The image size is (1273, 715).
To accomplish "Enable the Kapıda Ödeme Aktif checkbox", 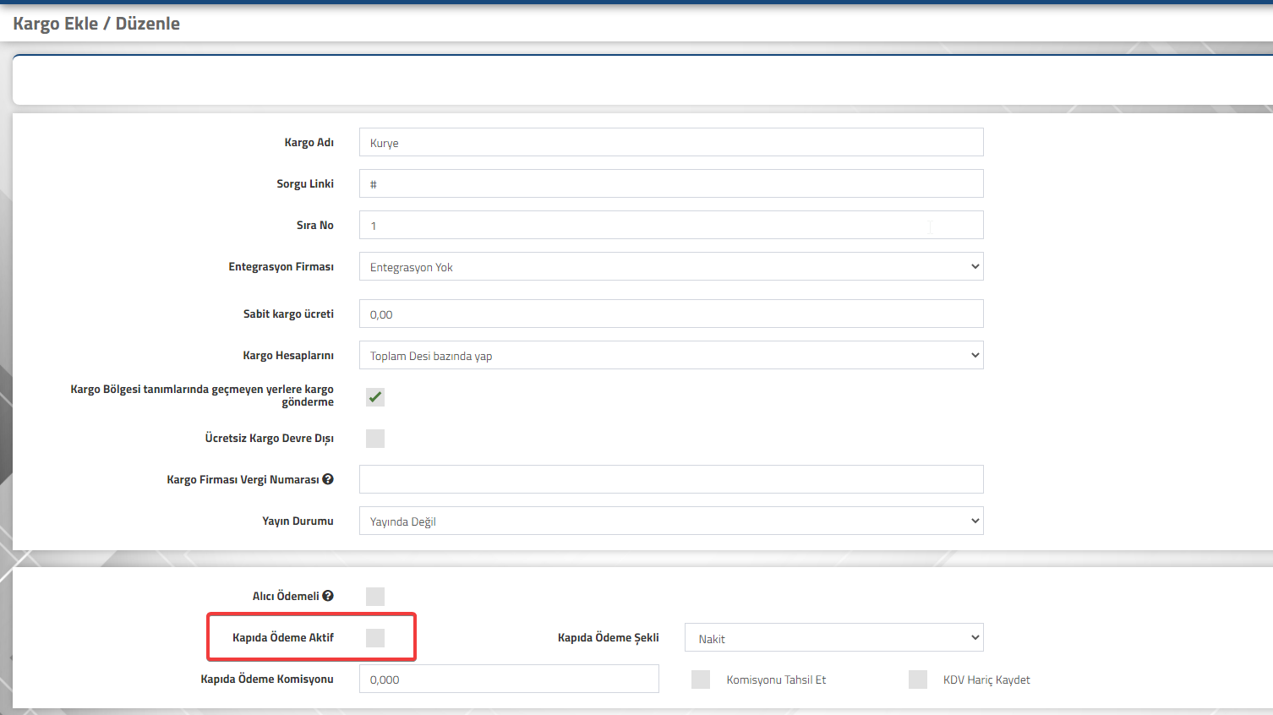I will pos(375,637).
